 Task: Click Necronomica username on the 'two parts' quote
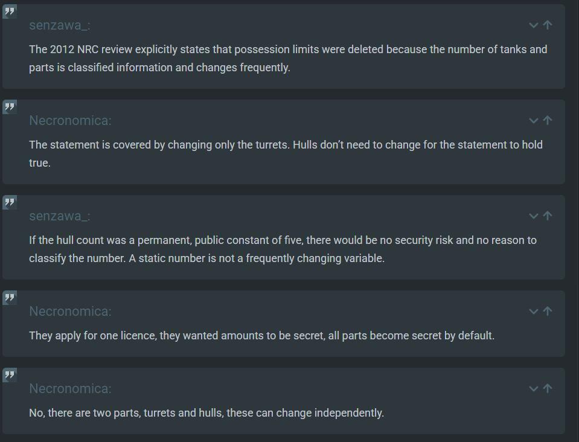[x=70, y=389]
